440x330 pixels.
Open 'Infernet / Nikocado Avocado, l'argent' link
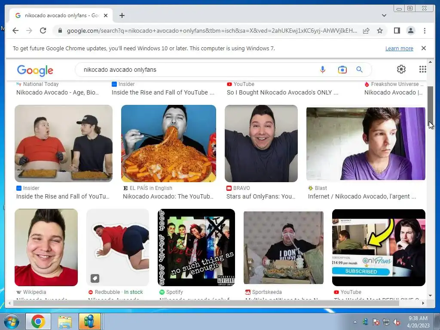click(x=362, y=196)
